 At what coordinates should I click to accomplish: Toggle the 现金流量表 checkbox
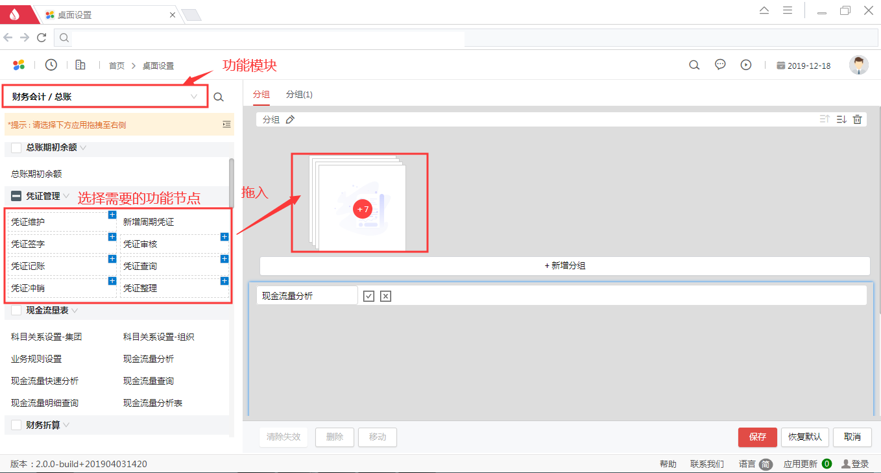16,311
